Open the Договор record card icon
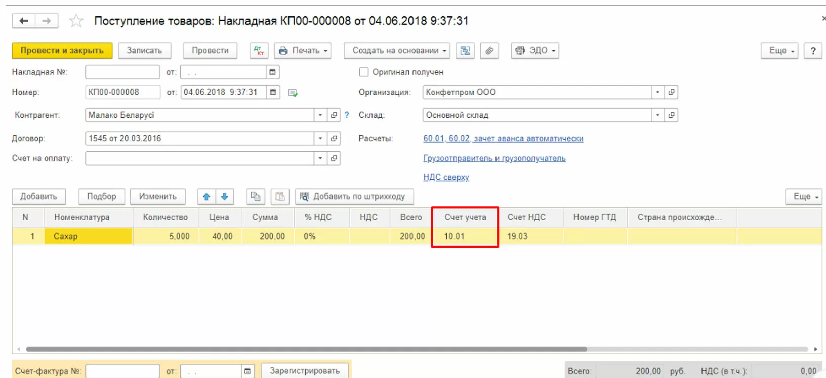Screen dimensions: 826x378 point(334,138)
